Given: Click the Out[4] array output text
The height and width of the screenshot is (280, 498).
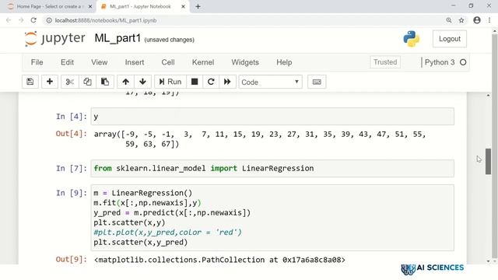Looking at the screenshot, I should point(260,139).
